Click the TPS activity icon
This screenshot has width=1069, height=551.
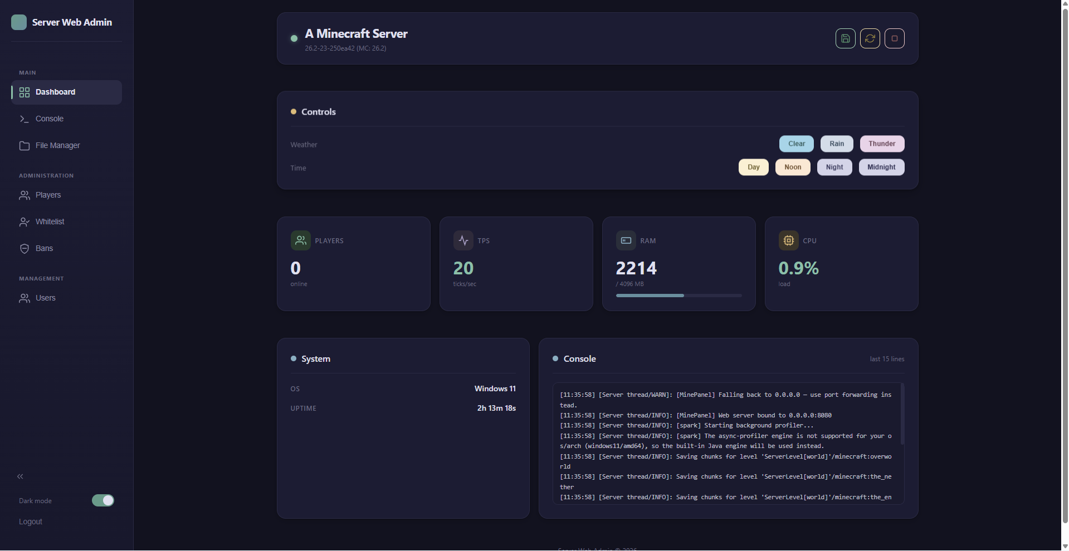463,240
